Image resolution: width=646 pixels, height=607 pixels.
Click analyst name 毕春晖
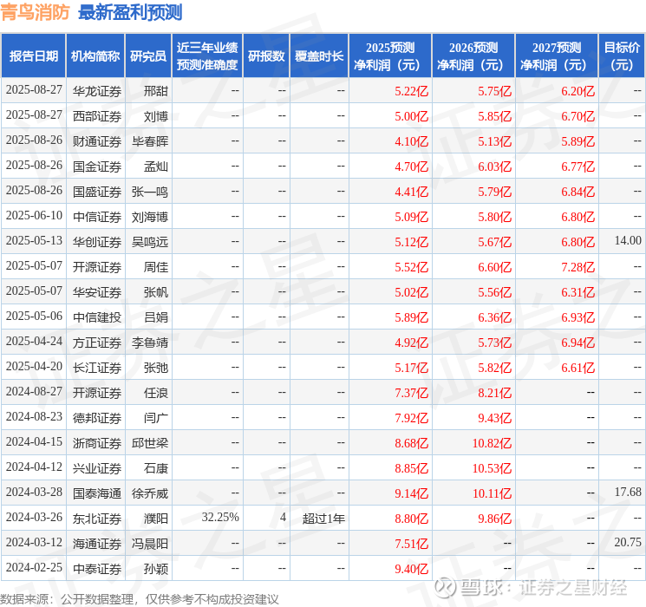point(150,141)
